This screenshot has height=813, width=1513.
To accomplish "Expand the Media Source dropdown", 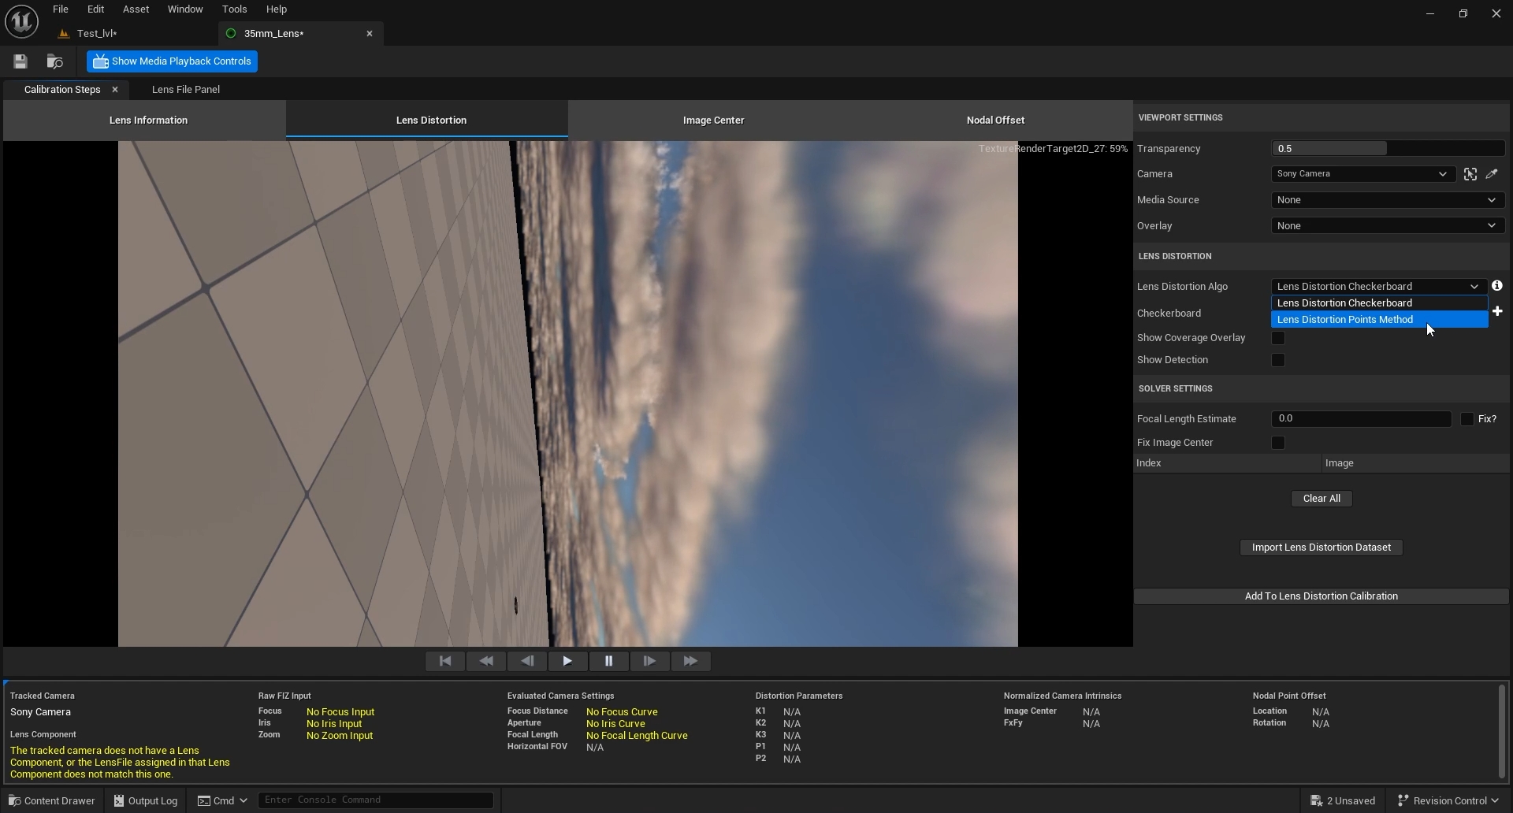I will coord(1387,200).
